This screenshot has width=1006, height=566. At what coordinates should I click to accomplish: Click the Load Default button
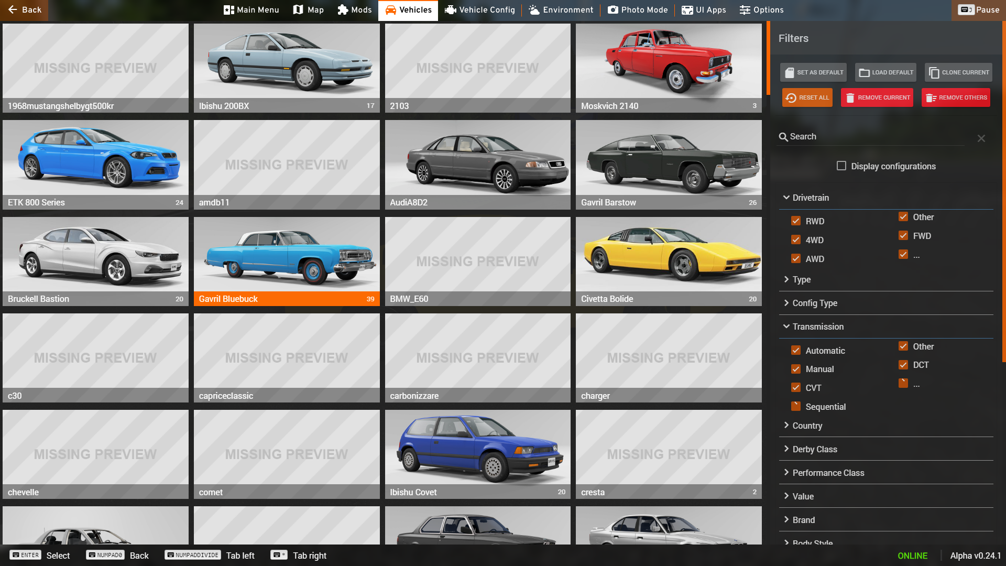point(885,72)
